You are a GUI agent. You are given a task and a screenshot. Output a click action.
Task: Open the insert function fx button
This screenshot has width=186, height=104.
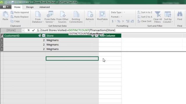tap(38, 30)
